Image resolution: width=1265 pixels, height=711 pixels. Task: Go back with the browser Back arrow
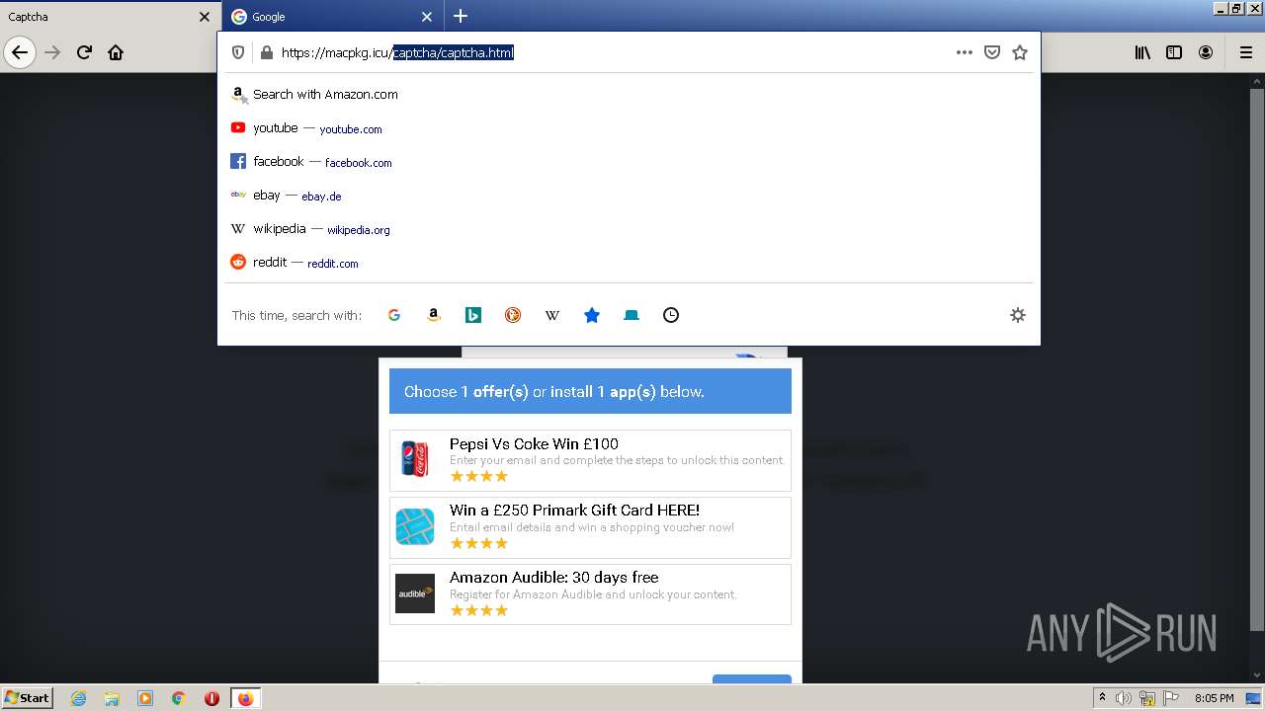pos(20,52)
